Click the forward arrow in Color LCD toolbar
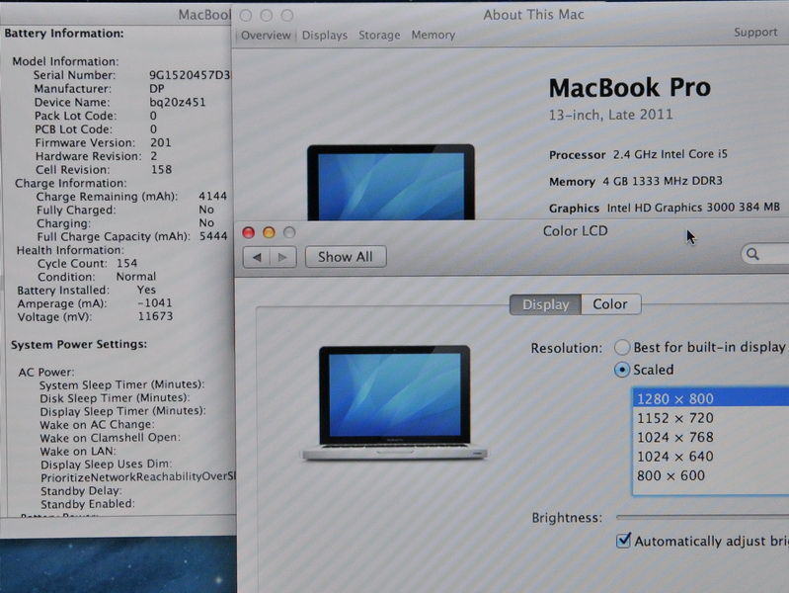Screen dimensions: 789x593 281,257
